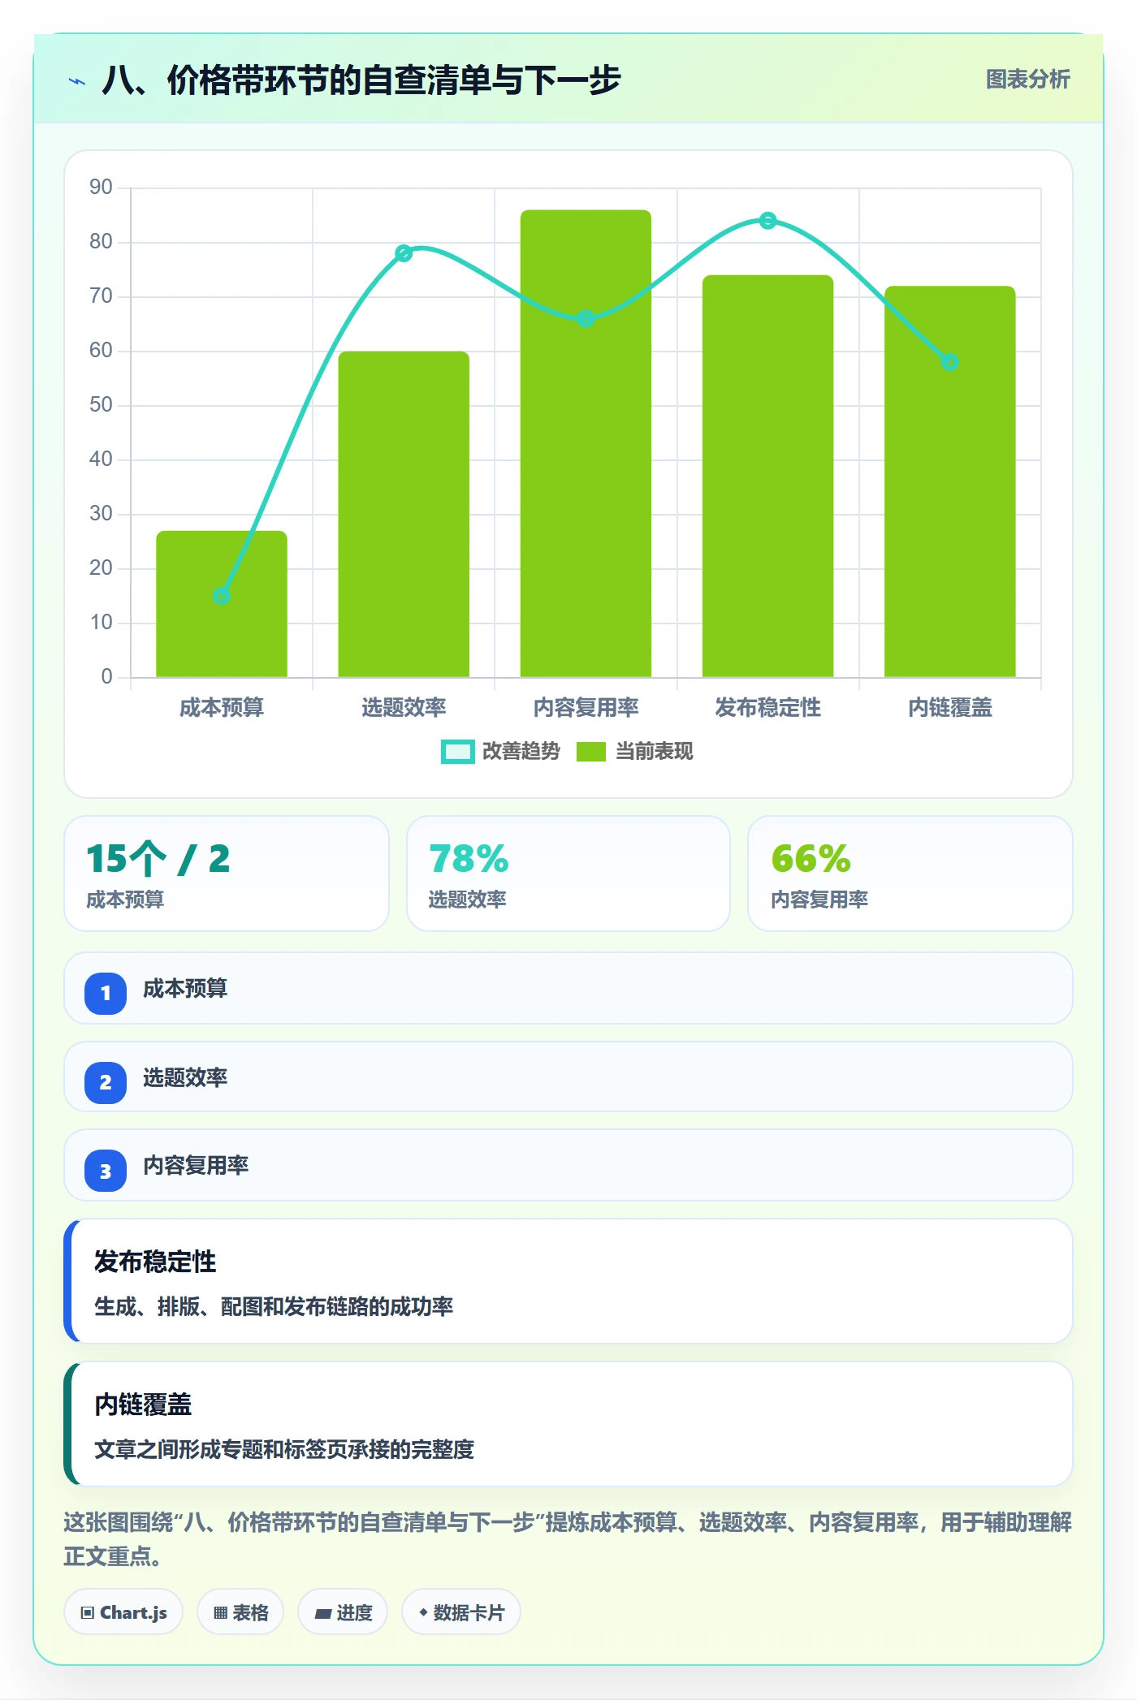Click the lightning icon beside the title
The height and width of the screenshot is (1700, 1137).
pos(77,81)
